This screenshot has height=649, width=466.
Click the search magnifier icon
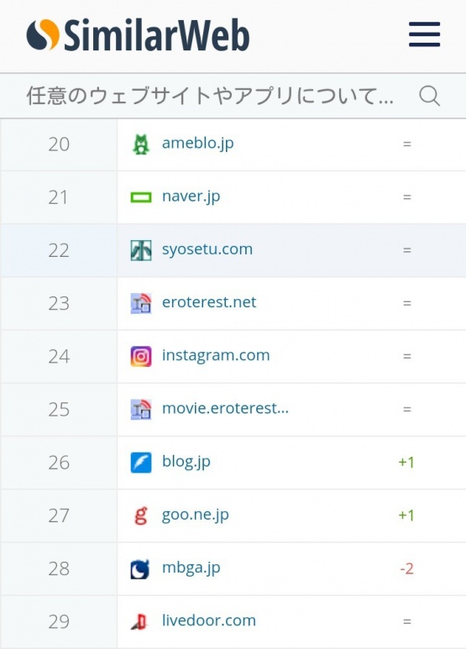coord(429,96)
